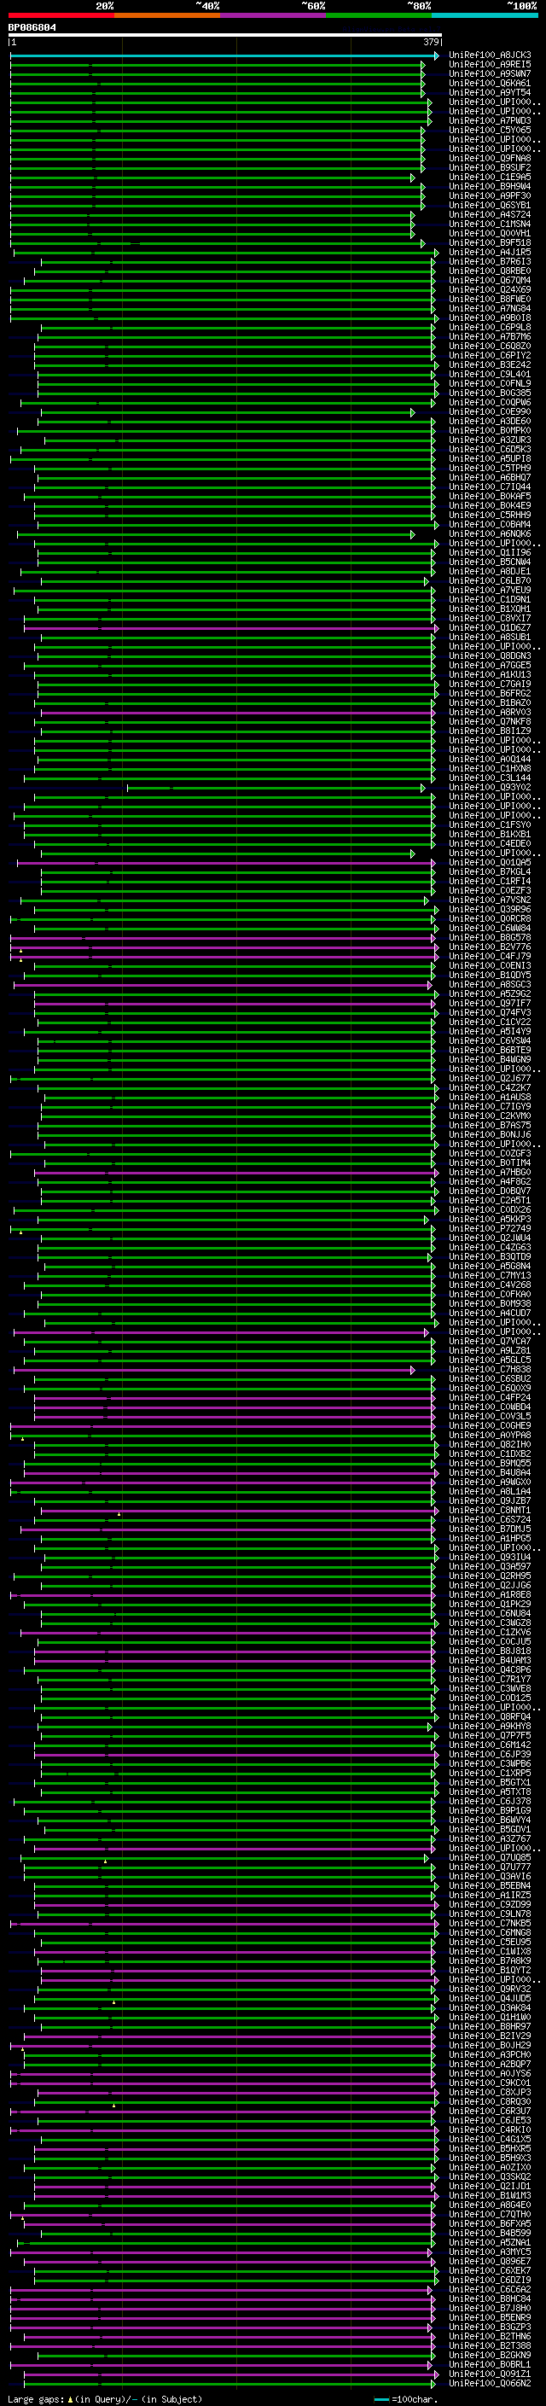This screenshot has width=546, height=2406.
Task: Open hit UniRef100_C4EDE0
Action: tap(490, 843)
